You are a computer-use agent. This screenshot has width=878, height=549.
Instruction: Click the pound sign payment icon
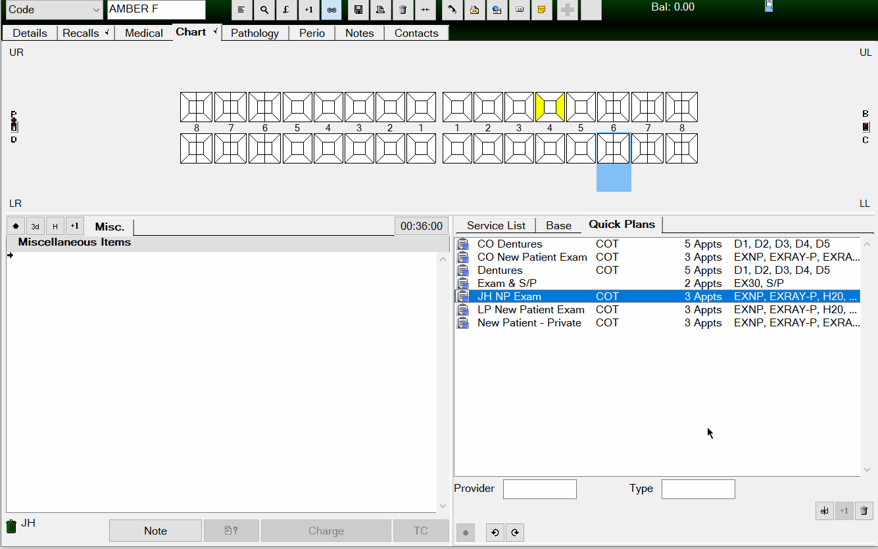point(286,10)
